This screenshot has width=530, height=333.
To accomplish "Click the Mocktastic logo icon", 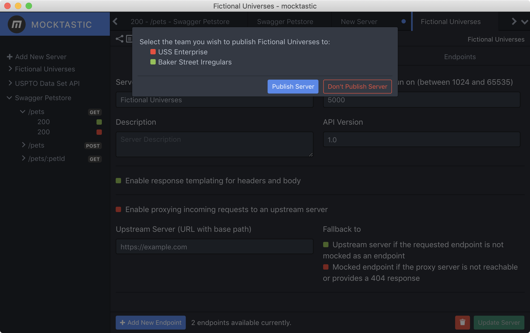I will pyautogui.click(x=17, y=24).
